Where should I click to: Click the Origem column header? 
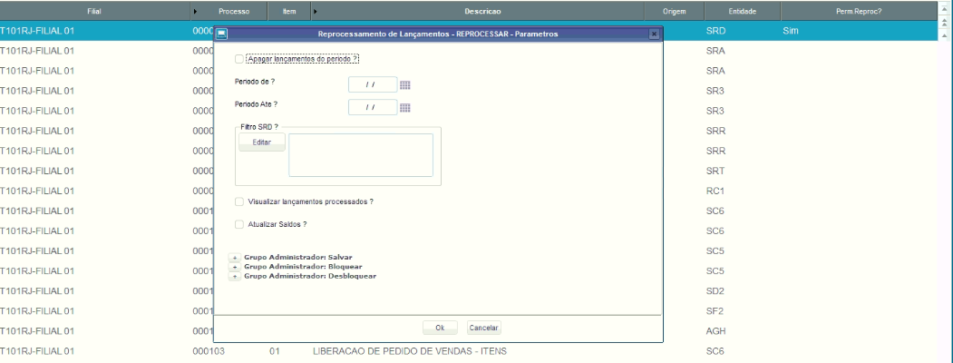coord(675,12)
